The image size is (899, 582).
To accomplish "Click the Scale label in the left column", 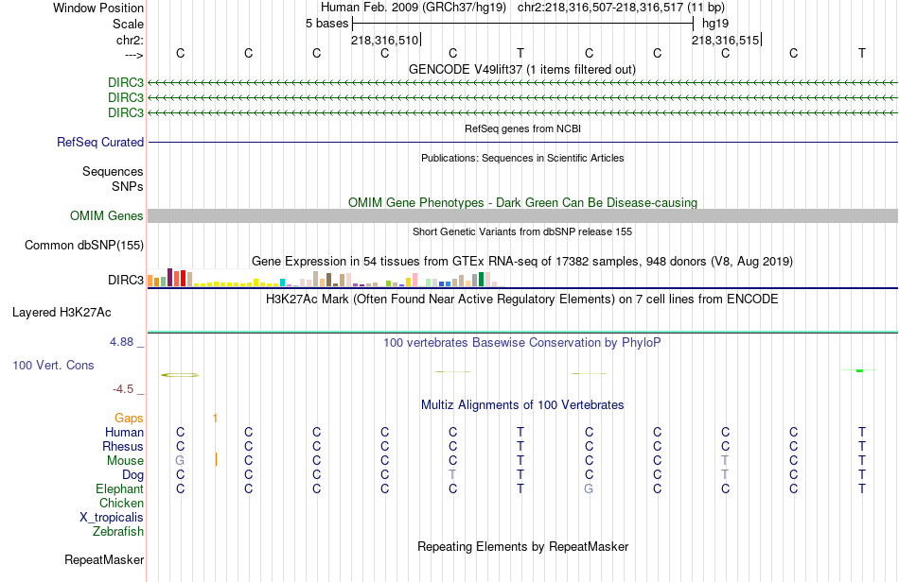I will click(x=128, y=24).
